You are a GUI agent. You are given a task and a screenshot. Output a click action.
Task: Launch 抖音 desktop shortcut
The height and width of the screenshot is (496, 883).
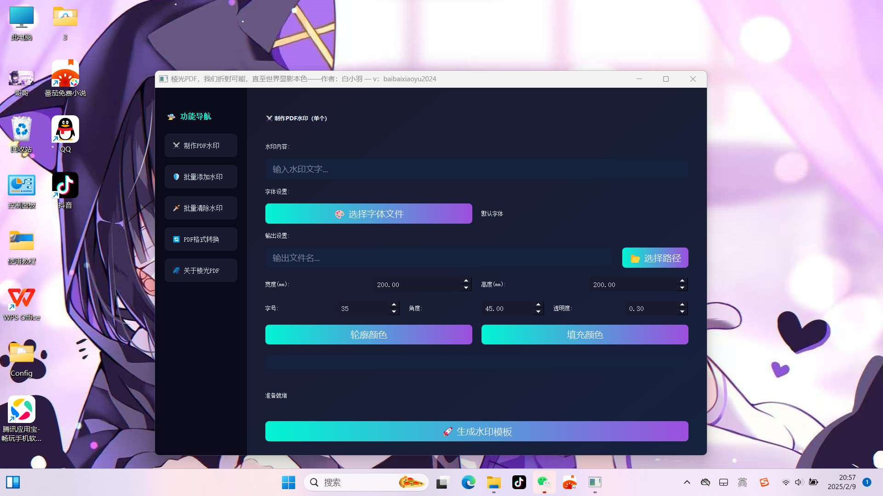pos(65,191)
